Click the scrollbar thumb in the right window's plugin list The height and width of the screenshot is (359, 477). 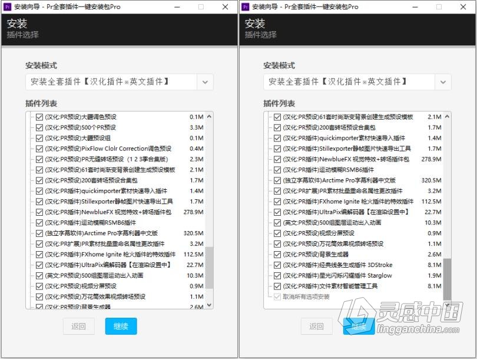point(447,279)
